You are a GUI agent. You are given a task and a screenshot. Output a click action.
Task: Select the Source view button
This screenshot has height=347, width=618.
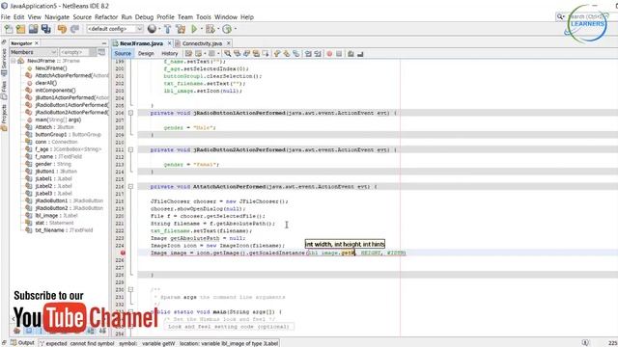pyautogui.click(x=123, y=54)
